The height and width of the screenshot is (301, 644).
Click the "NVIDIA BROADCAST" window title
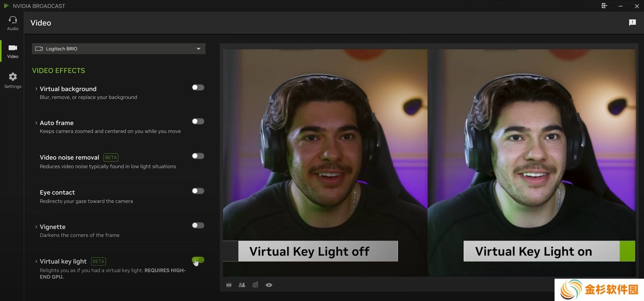click(39, 6)
